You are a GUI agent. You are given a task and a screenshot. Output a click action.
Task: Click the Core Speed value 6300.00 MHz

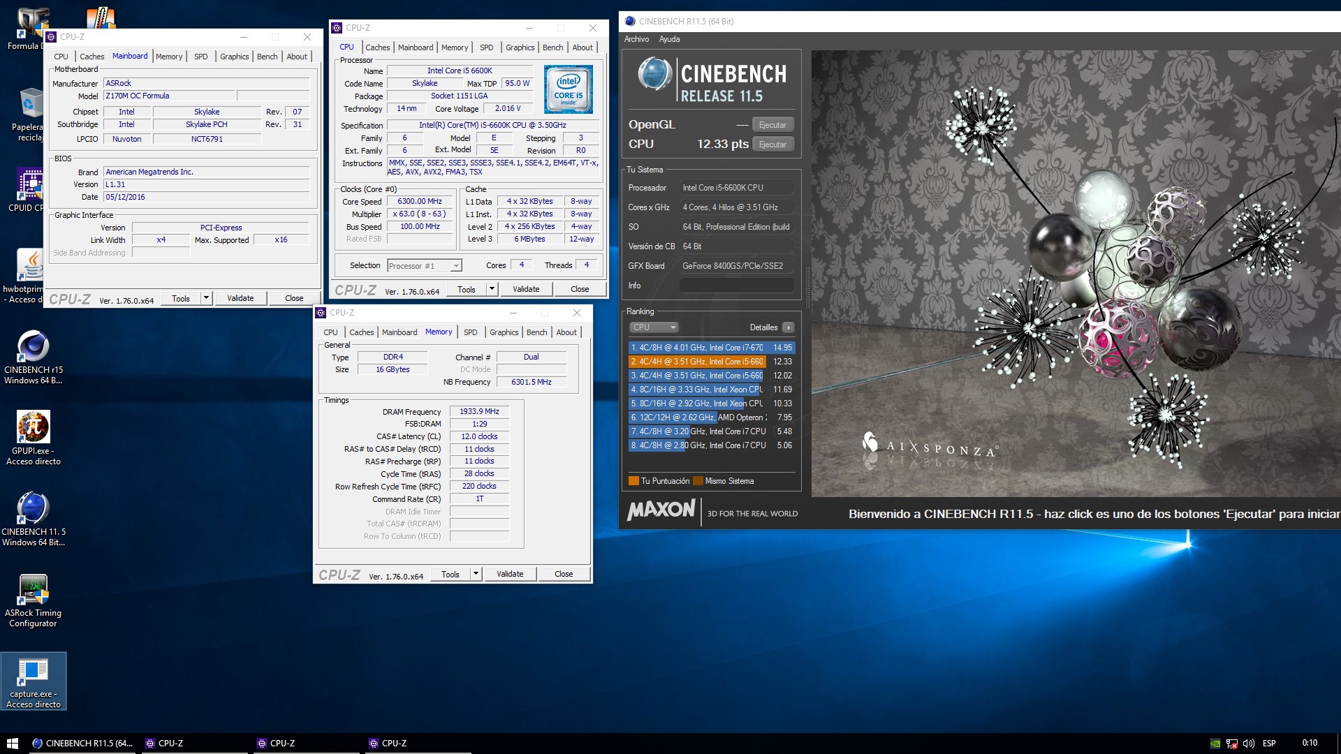click(x=420, y=201)
